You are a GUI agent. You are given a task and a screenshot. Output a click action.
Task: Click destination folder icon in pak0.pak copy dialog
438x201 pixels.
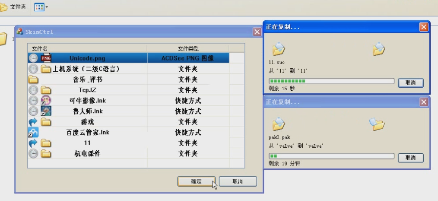point(377,124)
